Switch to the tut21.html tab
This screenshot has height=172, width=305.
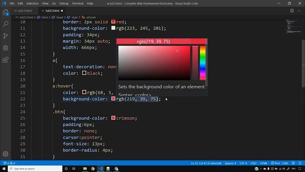(x=25, y=11)
